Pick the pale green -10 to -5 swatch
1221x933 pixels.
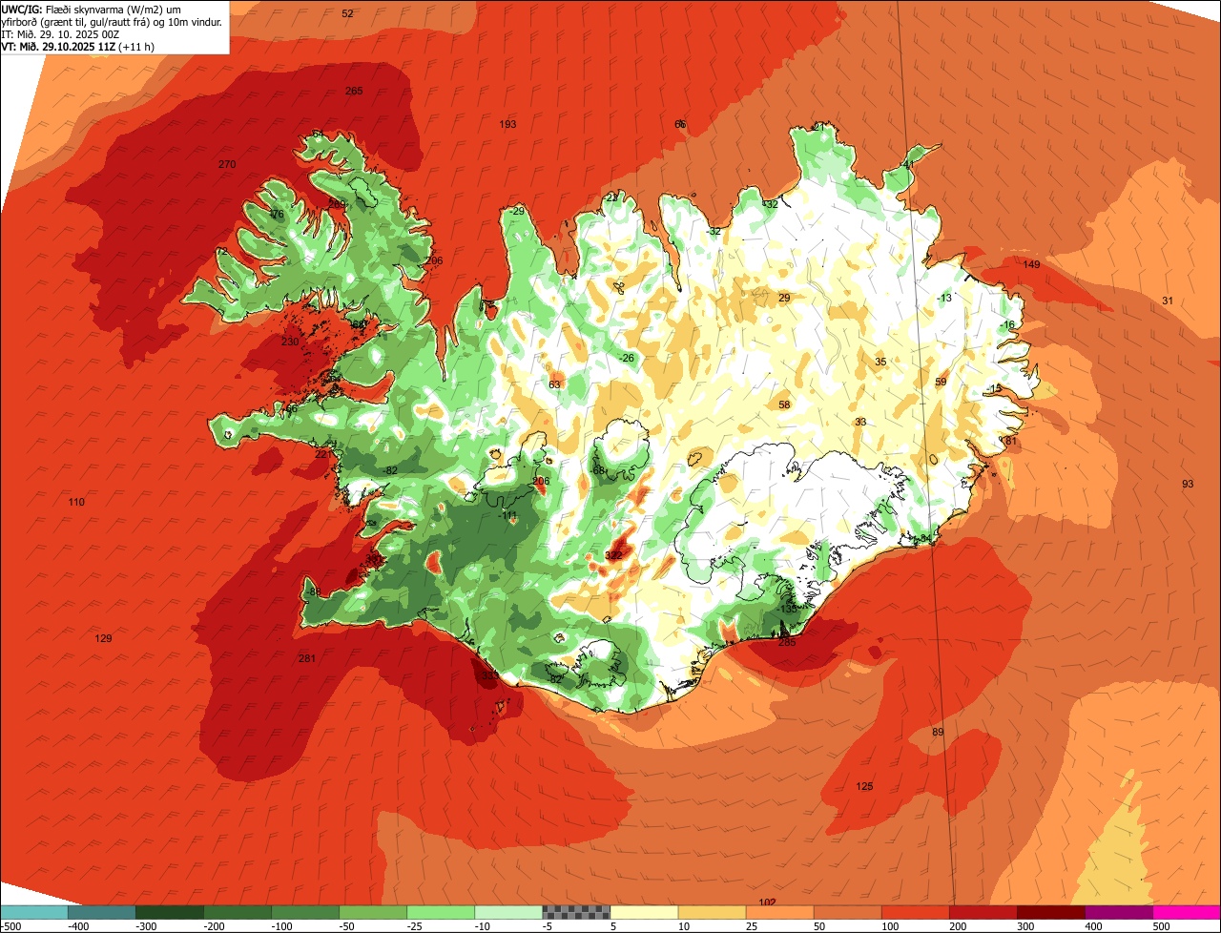click(x=508, y=912)
